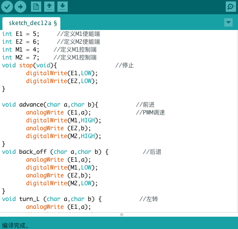238x229 pixels.
Task: Click the Verify checkmark button
Action: pos(7,7)
